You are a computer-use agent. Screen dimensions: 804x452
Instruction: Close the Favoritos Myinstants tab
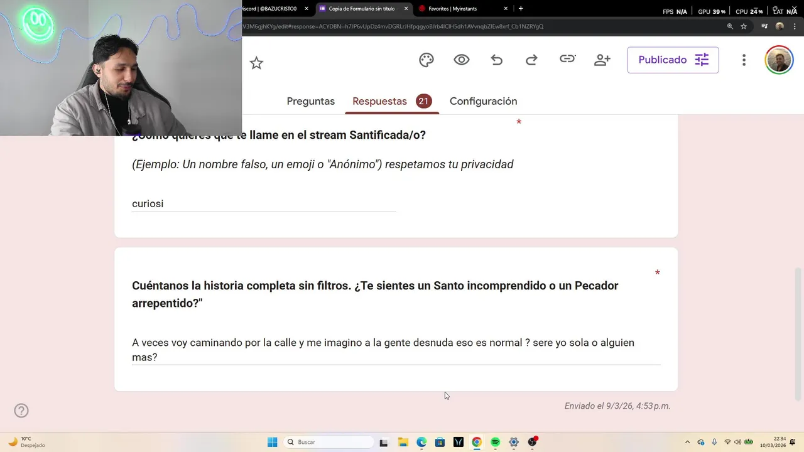[x=506, y=9]
